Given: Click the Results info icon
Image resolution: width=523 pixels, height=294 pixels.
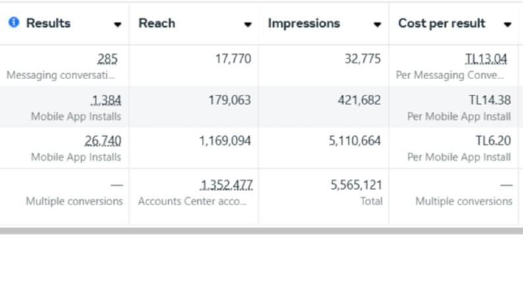Looking at the screenshot, I should 14,22.
